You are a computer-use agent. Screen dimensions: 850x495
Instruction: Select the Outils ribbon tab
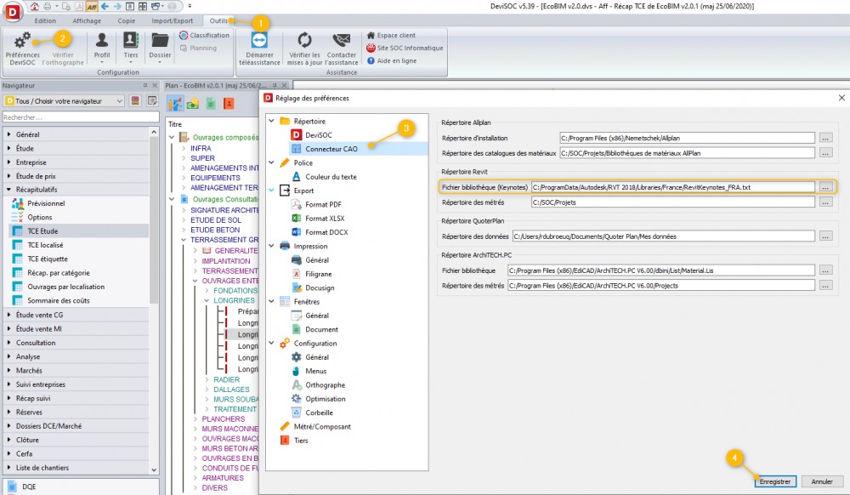coord(218,20)
